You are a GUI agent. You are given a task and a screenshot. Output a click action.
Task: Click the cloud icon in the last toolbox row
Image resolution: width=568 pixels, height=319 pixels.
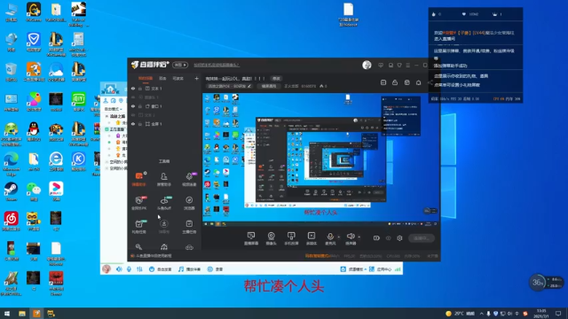point(189,247)
